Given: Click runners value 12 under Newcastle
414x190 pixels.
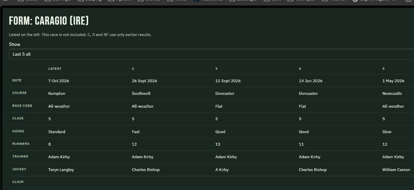Looking at the screenshot, I should [x=385, y=144].
